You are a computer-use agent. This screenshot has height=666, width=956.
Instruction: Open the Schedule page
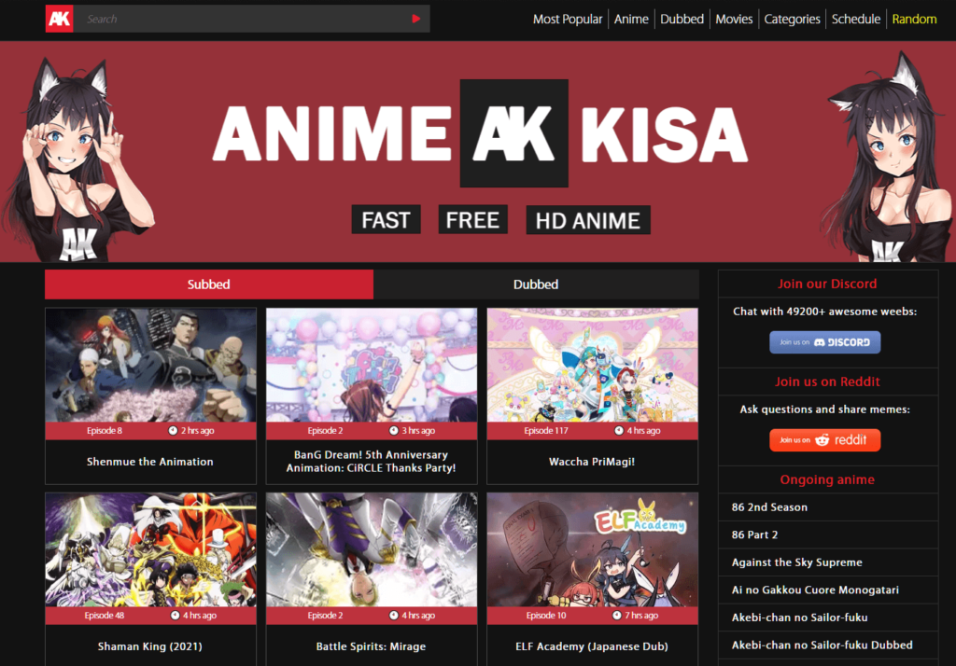click(855, 19)
